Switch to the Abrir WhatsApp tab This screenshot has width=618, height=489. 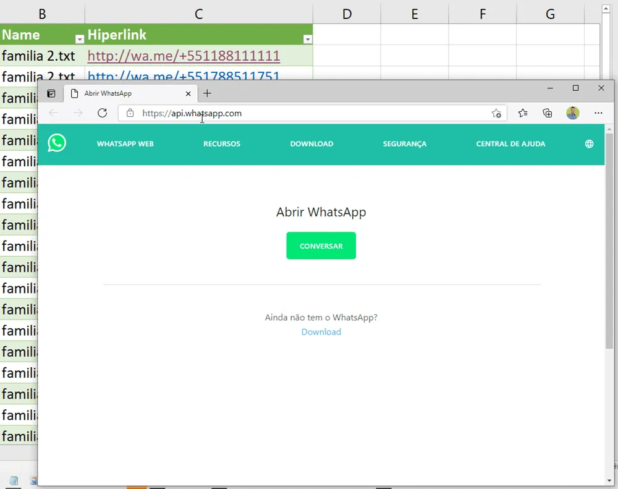130,94
